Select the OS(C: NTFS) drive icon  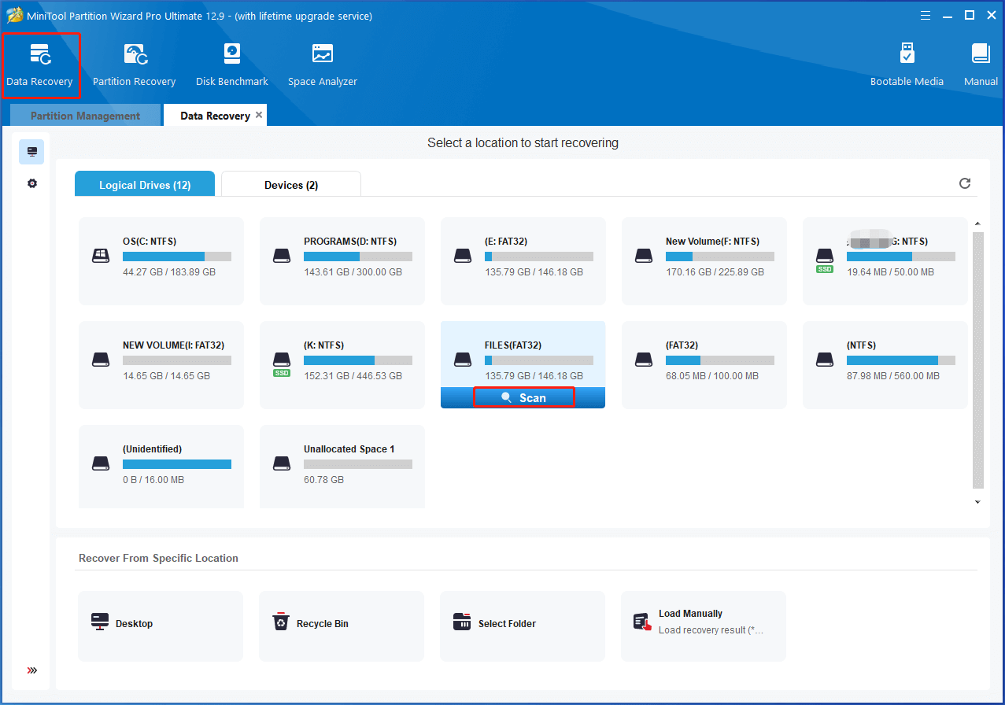click(101, 256)
